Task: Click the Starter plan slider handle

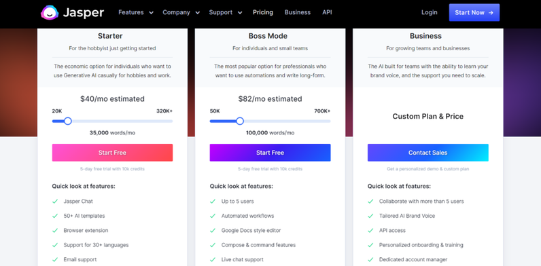Action: (68, 121)
